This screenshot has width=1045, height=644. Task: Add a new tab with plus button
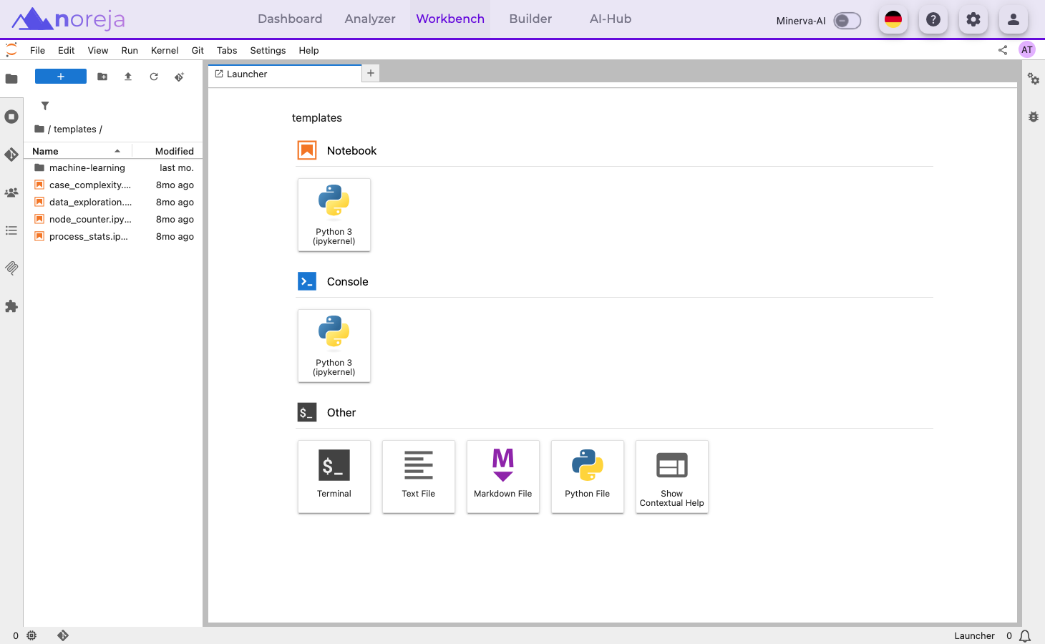point(371,73)
